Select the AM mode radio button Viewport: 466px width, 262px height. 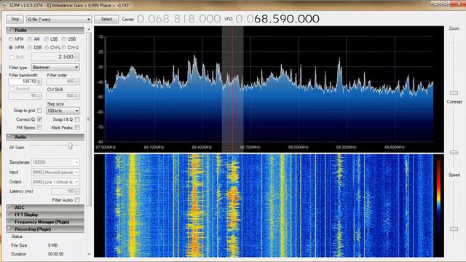(x=30, y=39)
